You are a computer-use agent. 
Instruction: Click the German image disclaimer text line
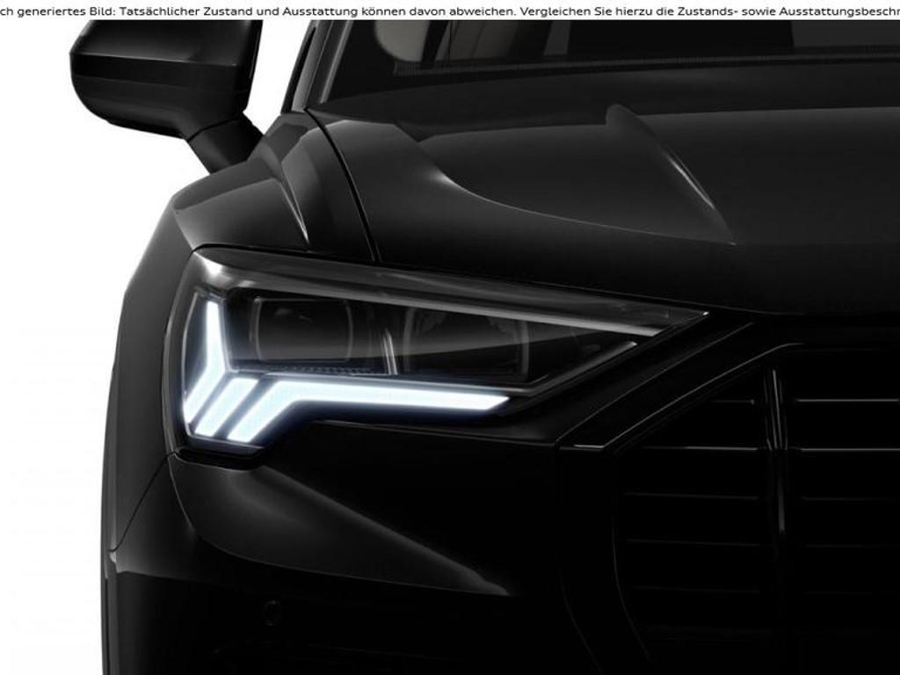point(450,11)
